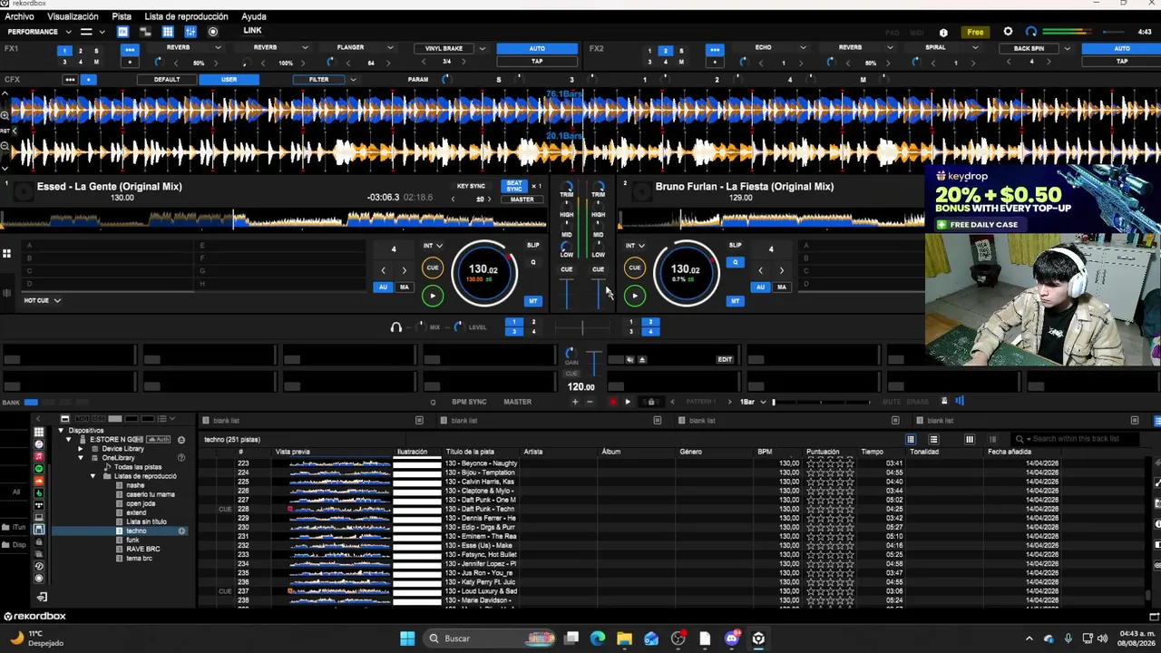This screenshot has width=1161, height=653.
Task: Toggle mixer channel 1 CUE button
Action: click(566, 269)
